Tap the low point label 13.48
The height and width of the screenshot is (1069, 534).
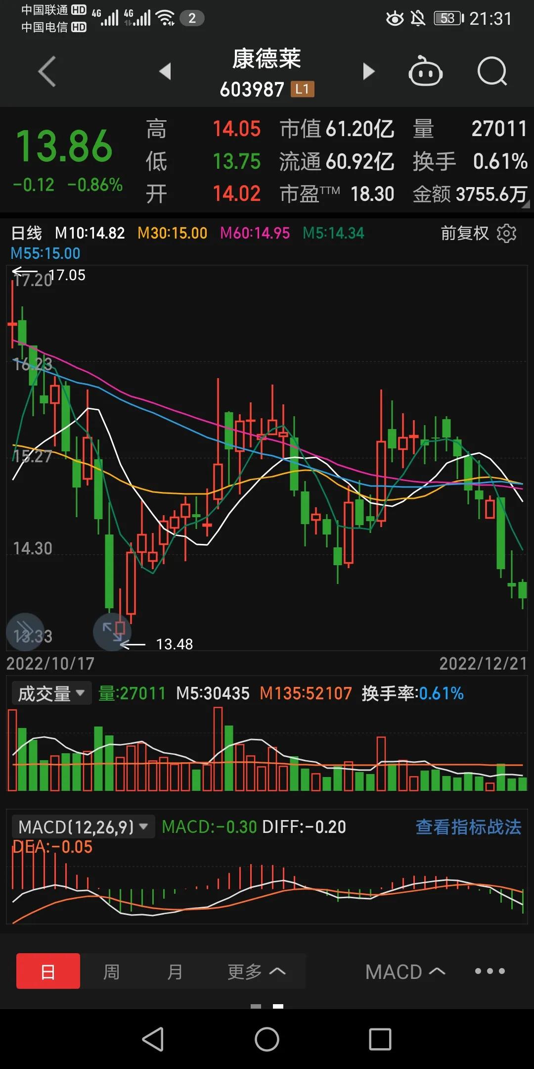(175, 644)
